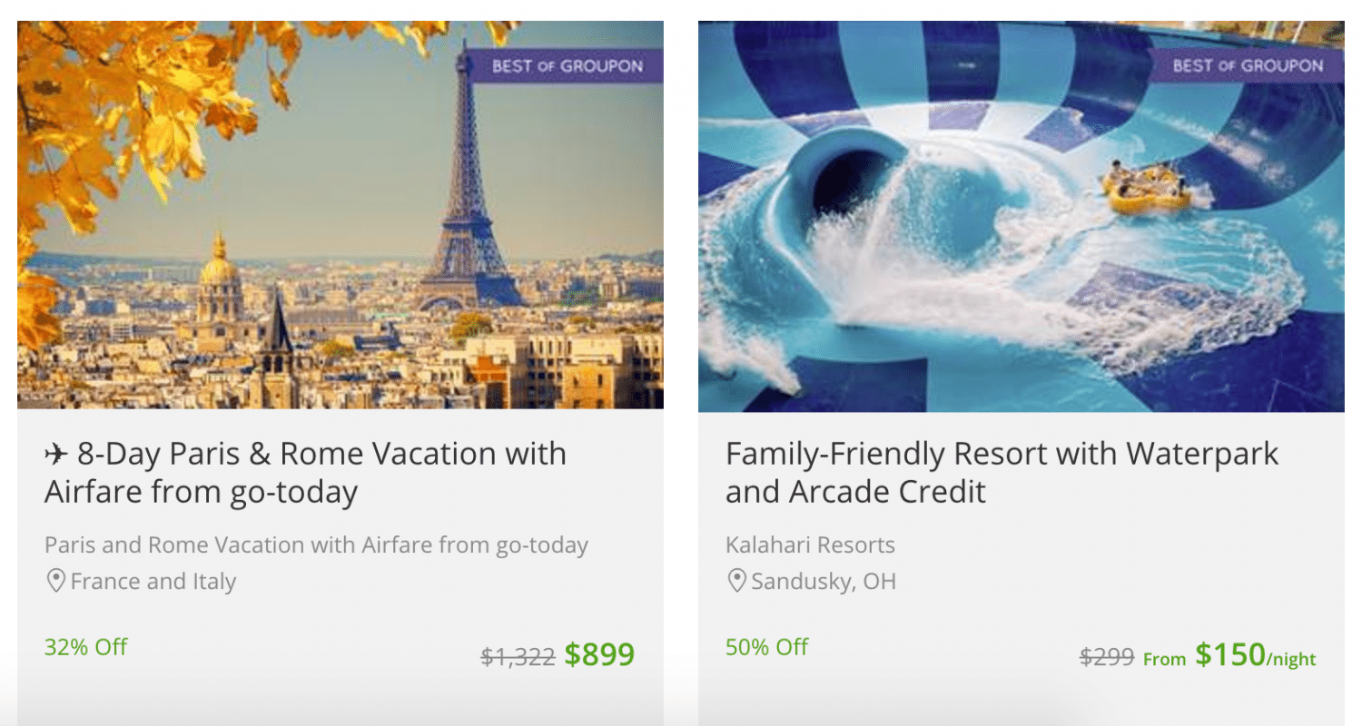This screenshot has height=726, width=1362.
Task: Click the France and Italy location text
Action: [x=153, y=581]
